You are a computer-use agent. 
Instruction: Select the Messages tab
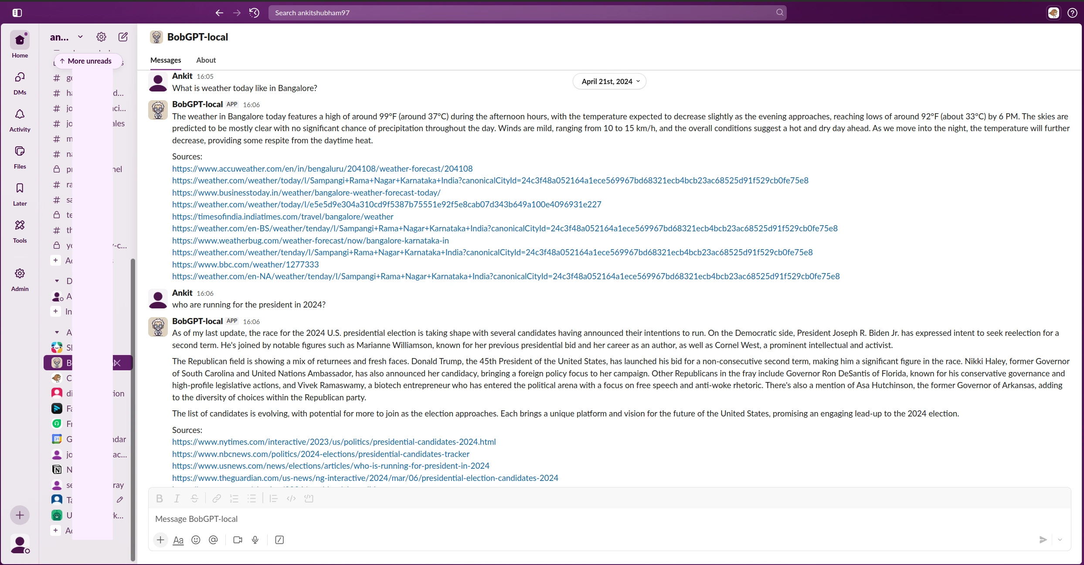tap(166, 60)
